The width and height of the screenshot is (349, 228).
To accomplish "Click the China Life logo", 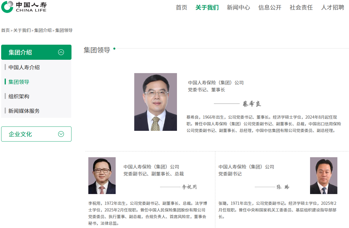I will point(24,7).
